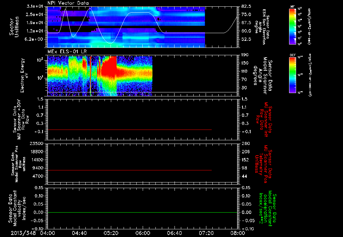Click the 3.1e+01 sector tick value
Image resolution: width=343 pixels, height=237 pixels.
(x=35, y=6)
